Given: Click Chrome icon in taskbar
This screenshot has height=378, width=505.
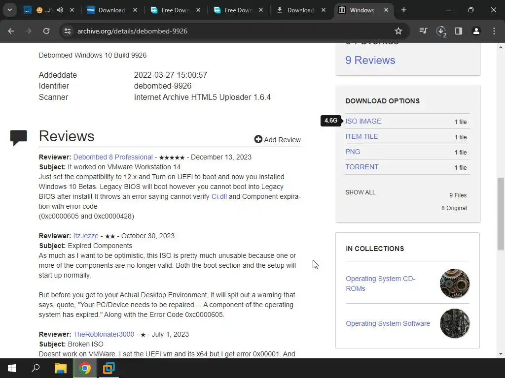Looking at the screenshot, I should point(85,368).
